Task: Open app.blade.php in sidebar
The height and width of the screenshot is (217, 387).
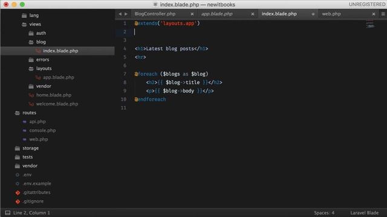Action: pyautogui.click(x=59, y=77)
